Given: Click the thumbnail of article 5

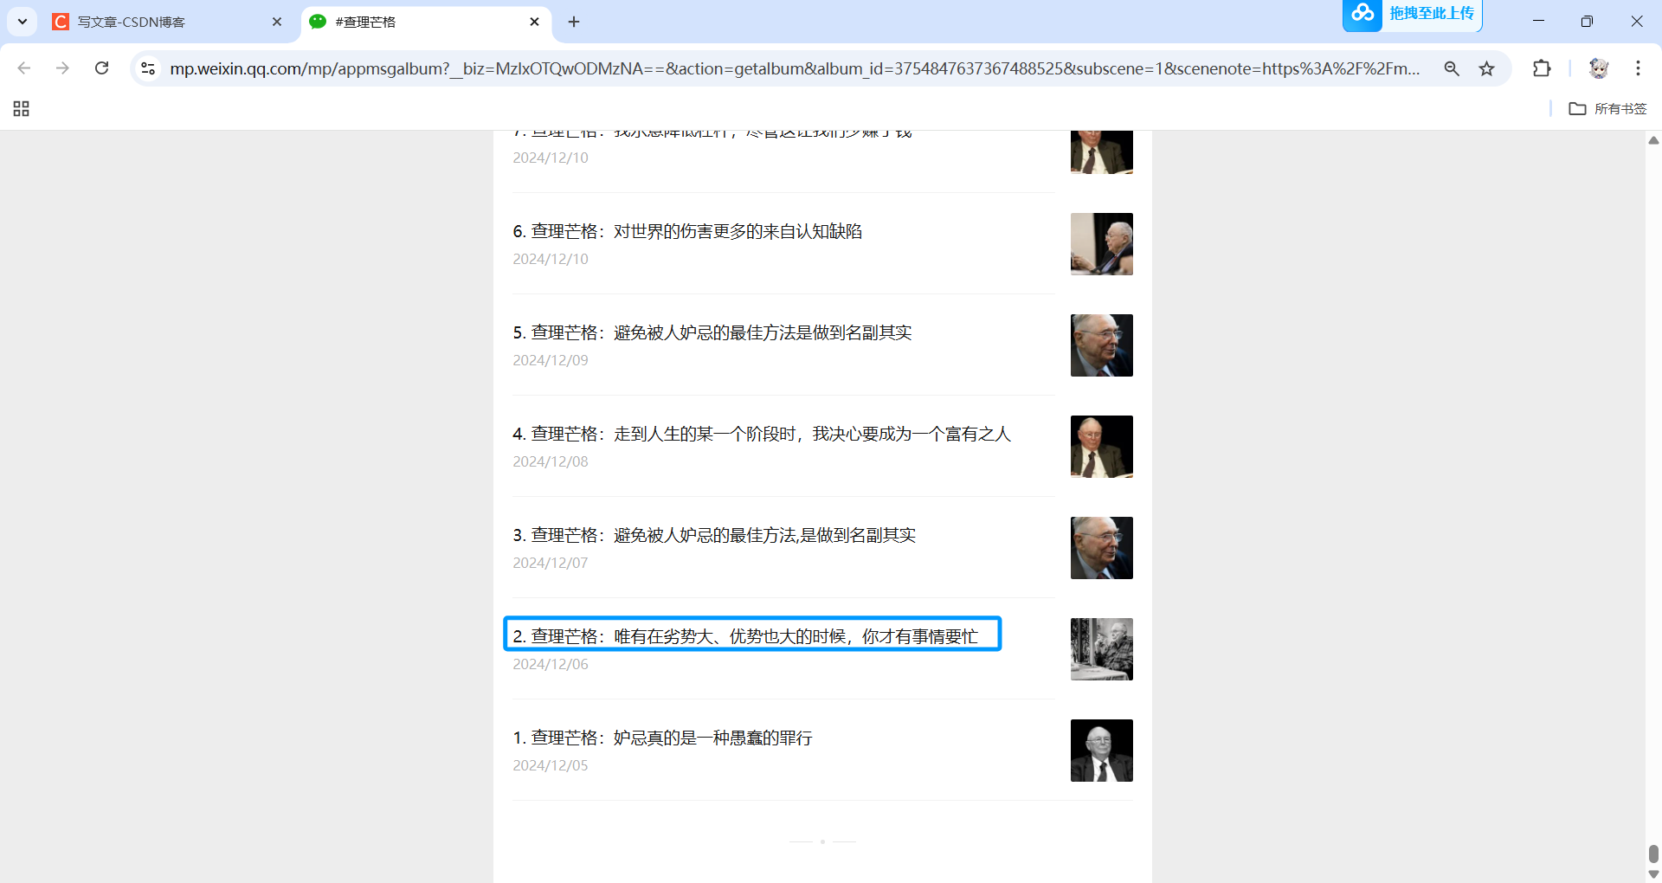Looking at the screenshot, I should tap(1102, 345).
